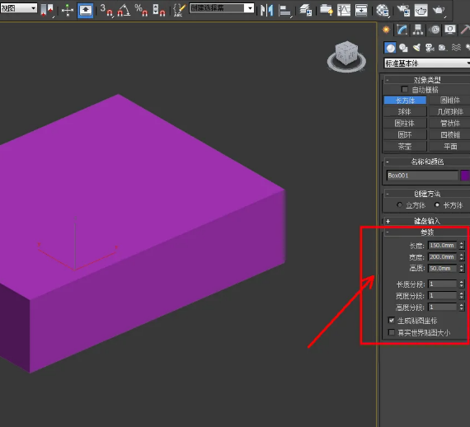Collapse the 参数 rollout
Screen dimensions: 470x427
427,232
